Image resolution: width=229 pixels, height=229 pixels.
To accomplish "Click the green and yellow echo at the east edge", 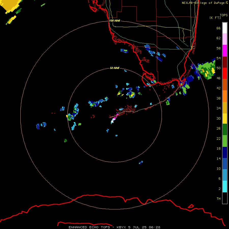I will point(207,70).
